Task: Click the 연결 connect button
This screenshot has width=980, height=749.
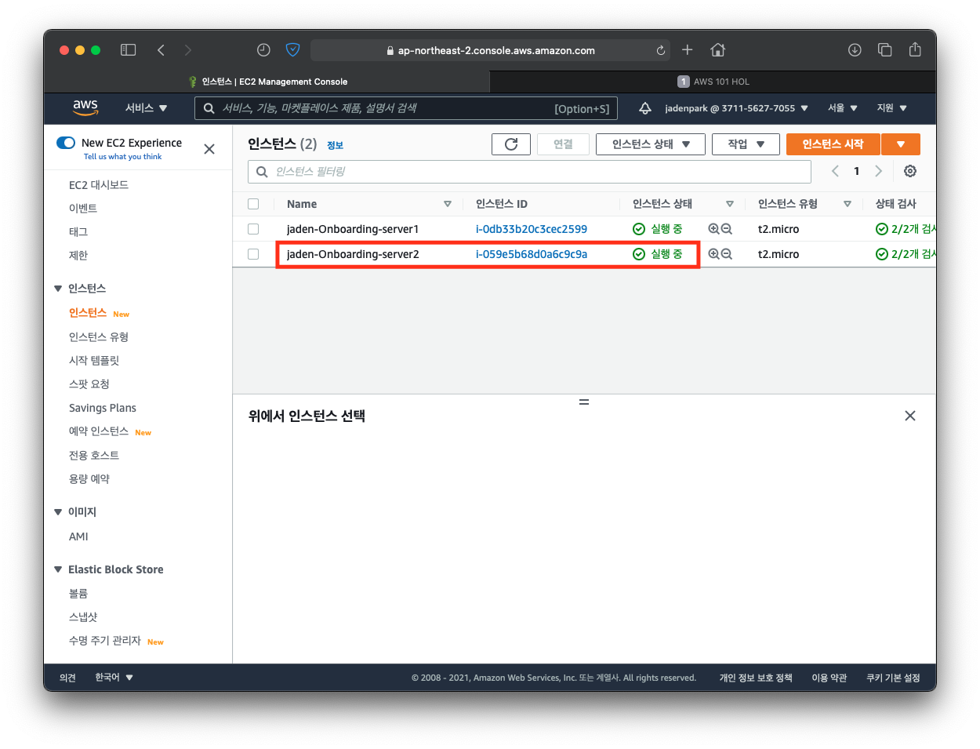Action: pos(563,144)
